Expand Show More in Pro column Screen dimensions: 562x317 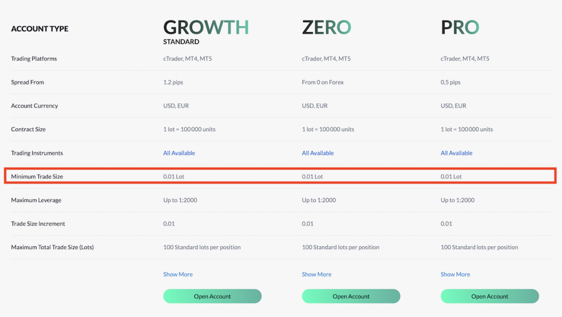tap(455, 274)
